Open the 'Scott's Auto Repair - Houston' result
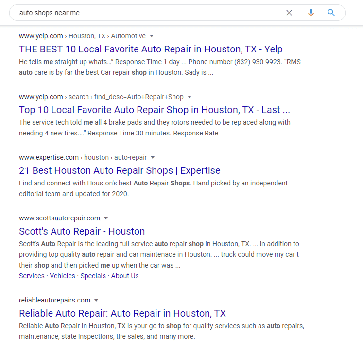This screenshot has width=363, height=352. pos(82,231)
